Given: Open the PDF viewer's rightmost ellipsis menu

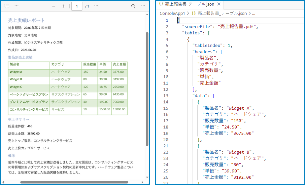Looking at the screenshot, I should (x=143, y=6).
